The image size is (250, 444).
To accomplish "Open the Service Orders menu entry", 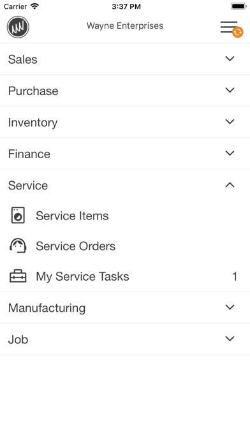I will [x=125, y=246].
